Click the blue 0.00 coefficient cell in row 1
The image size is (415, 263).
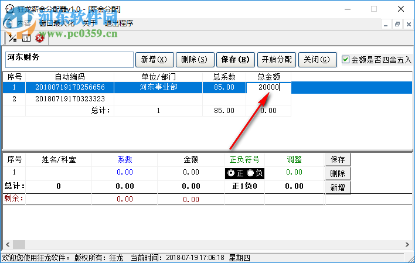click(125, 172)
